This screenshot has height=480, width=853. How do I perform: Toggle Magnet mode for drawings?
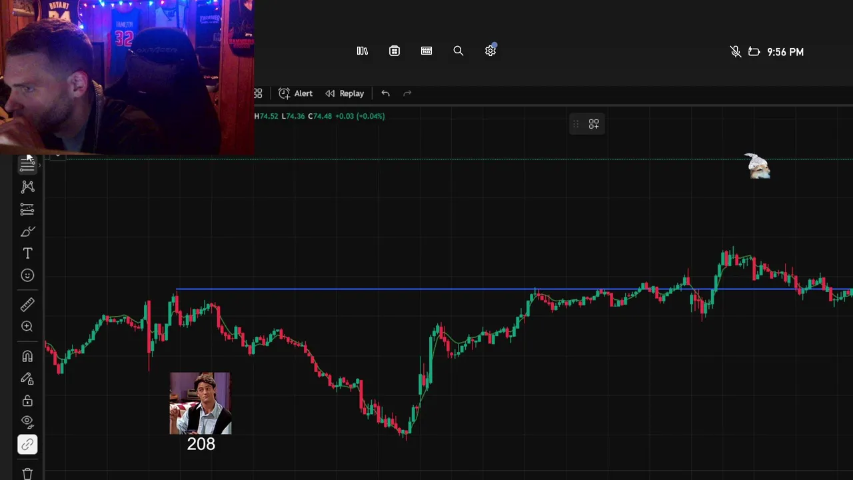27,357
